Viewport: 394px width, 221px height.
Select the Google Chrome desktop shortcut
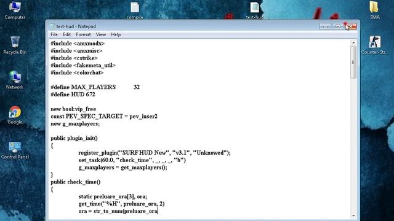pos(15,115)
